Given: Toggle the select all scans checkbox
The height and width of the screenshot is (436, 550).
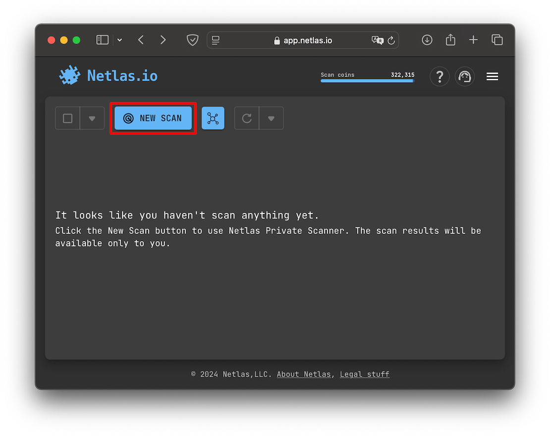Looking at the screenshot, I should pyautogui.click(x=68, y=118).
